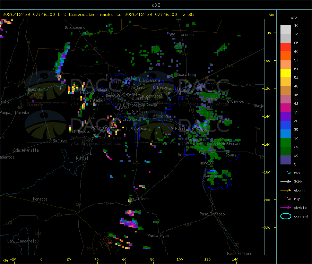The image size is (312, 264).
Task: Click the Salinas location label
Action: click(60, 141)
